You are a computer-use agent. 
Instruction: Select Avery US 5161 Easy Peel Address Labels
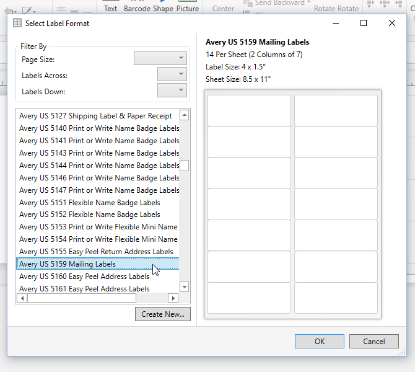click(98, 288)
